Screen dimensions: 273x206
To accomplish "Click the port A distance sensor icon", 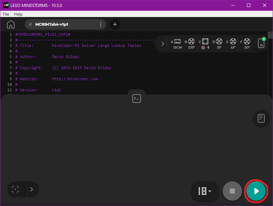I will [x=177, y=41].
